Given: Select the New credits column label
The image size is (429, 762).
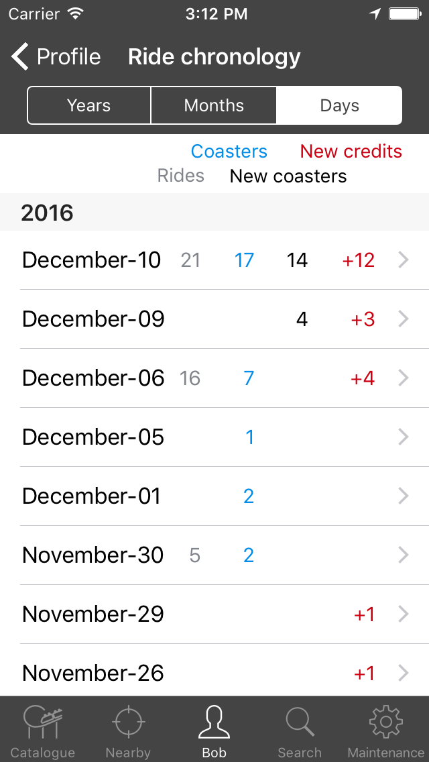Looking at the screenshot, I should [x=350, y=152].
